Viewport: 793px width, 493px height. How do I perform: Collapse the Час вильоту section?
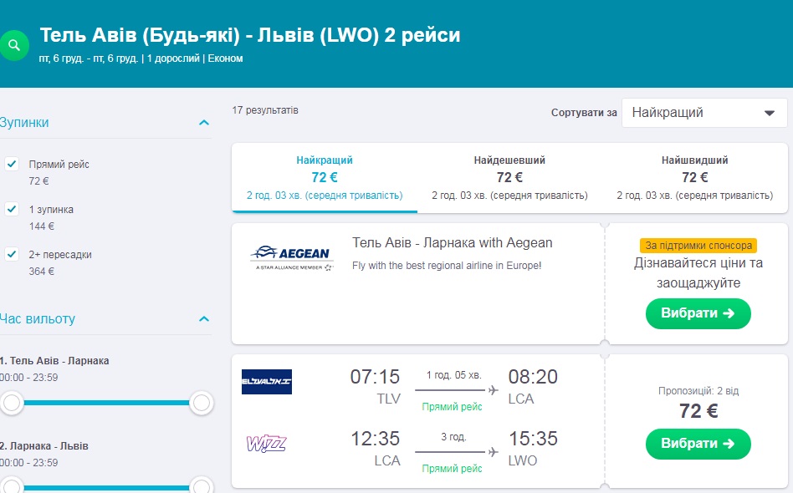coord(203,319)
